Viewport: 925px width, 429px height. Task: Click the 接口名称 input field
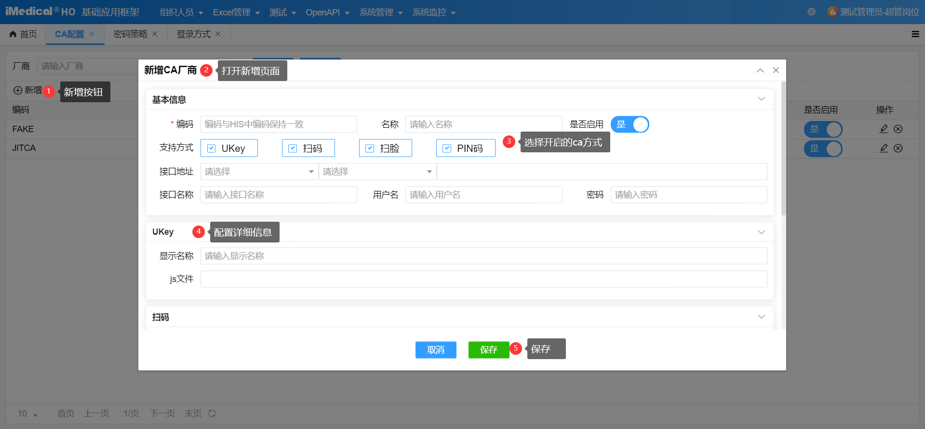[279, 195]
